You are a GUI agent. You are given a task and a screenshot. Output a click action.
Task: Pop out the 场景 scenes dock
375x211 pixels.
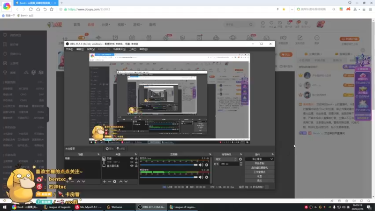tap(98, 155)
